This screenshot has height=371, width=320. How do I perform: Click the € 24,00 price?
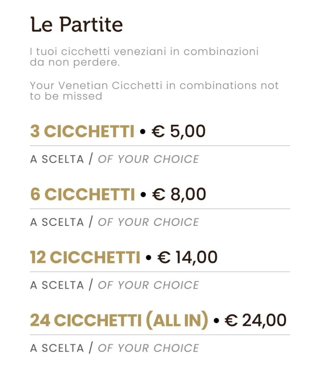(x=255, y=320)
